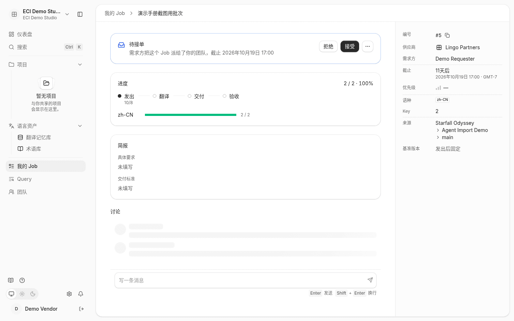Open settings gear icon
The width and height of the screenshot is (514, 321).
point(69,294)
